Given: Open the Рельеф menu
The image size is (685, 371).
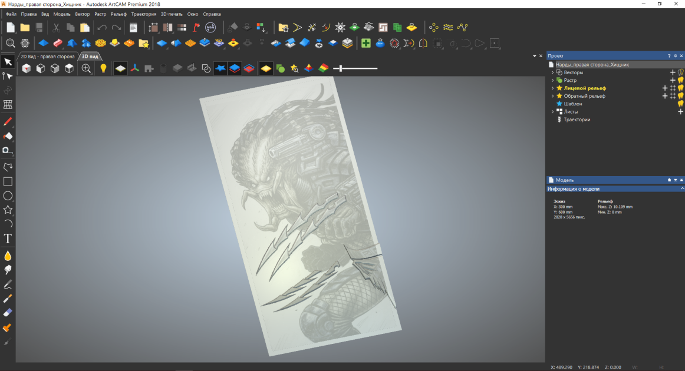Looking at the screenshot, I should point(118,14).
